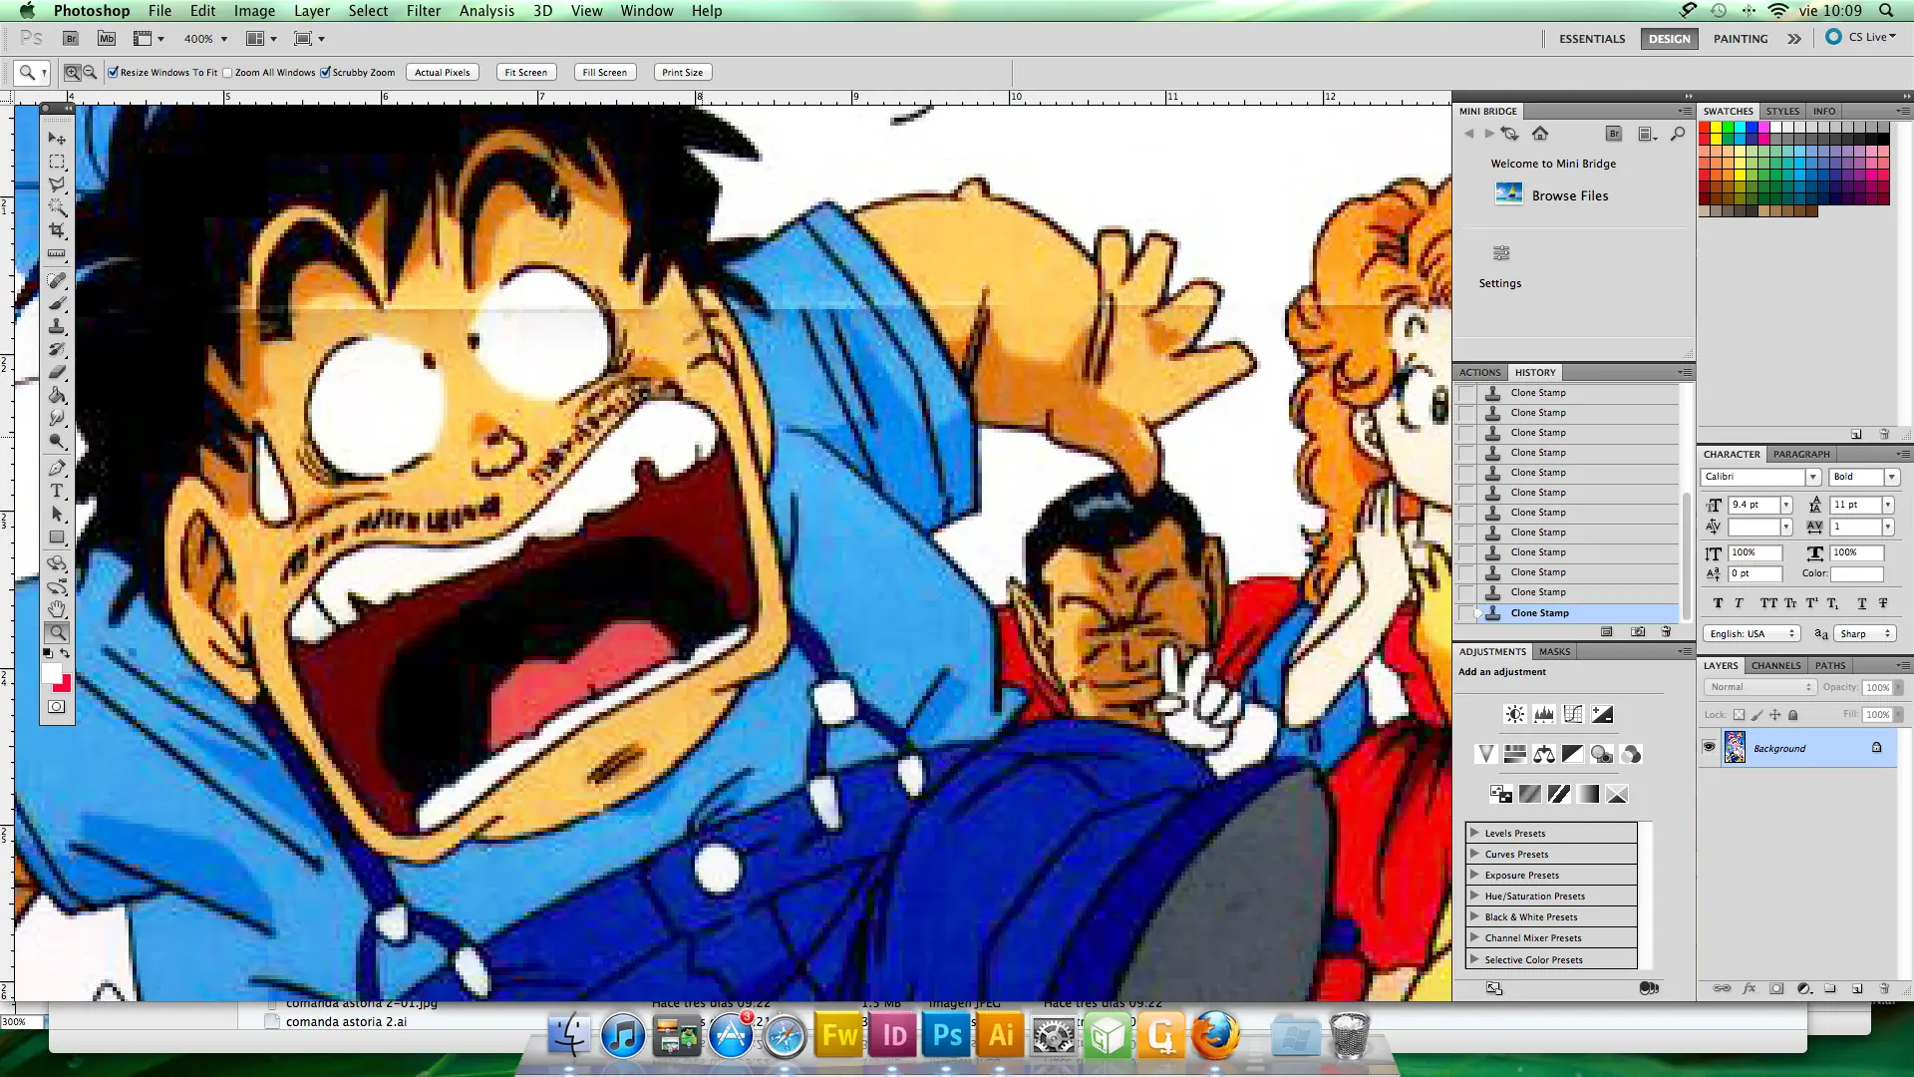The width and height of the screenshot is (1914, 1077).
Task: Select the Hand tool
Action: point(57,609)
